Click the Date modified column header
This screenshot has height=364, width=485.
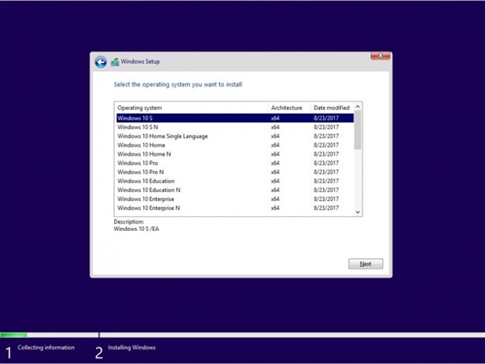tap(331, 107)
